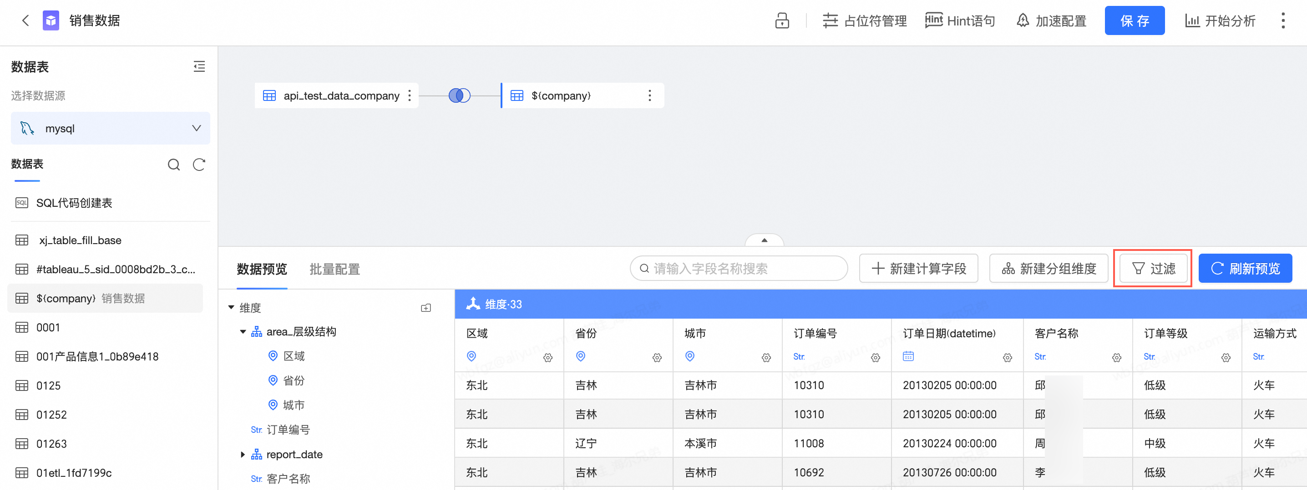Open the mysql data source dropdown
This screenshot has height=490, width=1307.
click(x=110, y=128)
